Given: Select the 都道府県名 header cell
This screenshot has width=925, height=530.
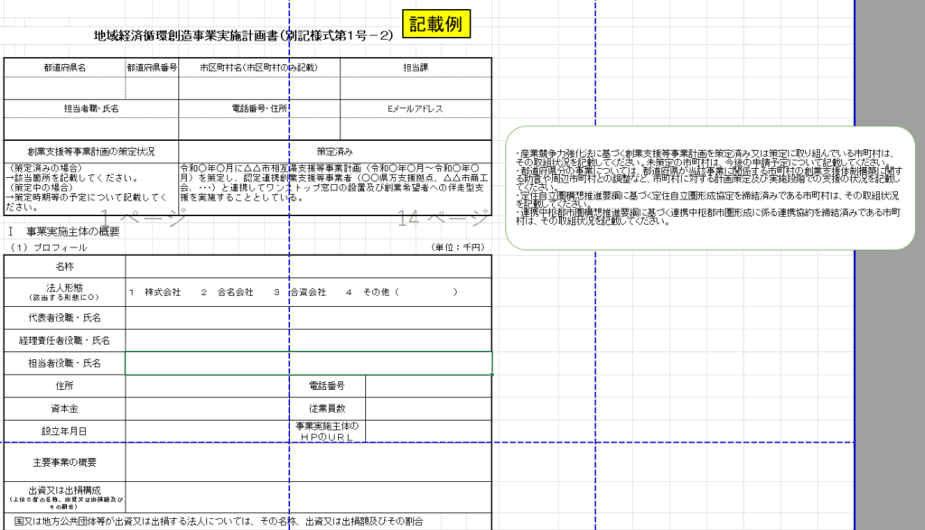Looking at the screenshot, I should click(64, 68).
